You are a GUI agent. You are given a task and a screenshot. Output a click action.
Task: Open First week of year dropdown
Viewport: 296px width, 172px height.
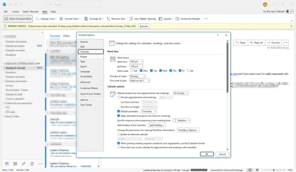pyautogui.click(x=140, y=80)
